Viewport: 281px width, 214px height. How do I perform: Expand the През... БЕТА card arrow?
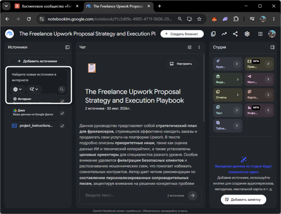pyautogui.click(x=268, y=64)
